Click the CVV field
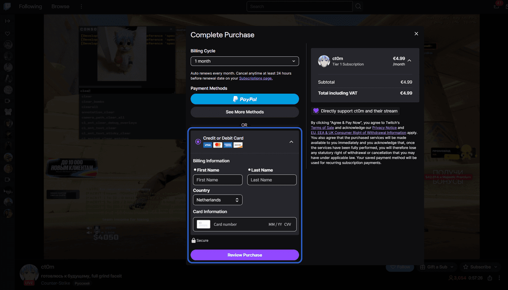The height and width of the screenshot is (290, 508). click(288, 225)
